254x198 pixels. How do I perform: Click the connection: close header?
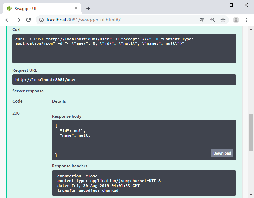[x=77, y=176]
